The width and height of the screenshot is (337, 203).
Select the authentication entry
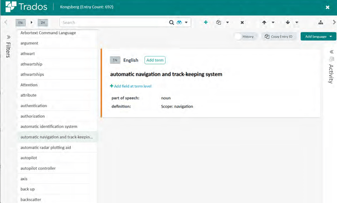point(58,106)
